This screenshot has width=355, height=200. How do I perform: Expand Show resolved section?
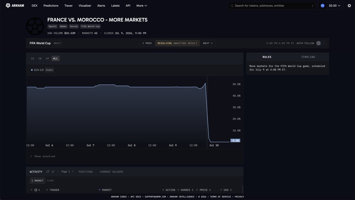tap(43, 156)
